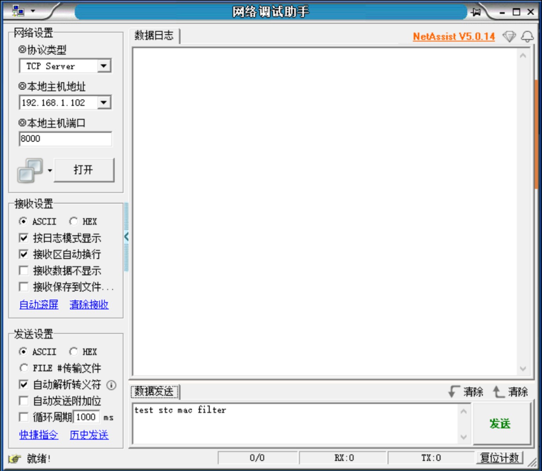Open notifications via the bell icon
This screenshot has width=542, height=471.
click(x=527, y=36)
